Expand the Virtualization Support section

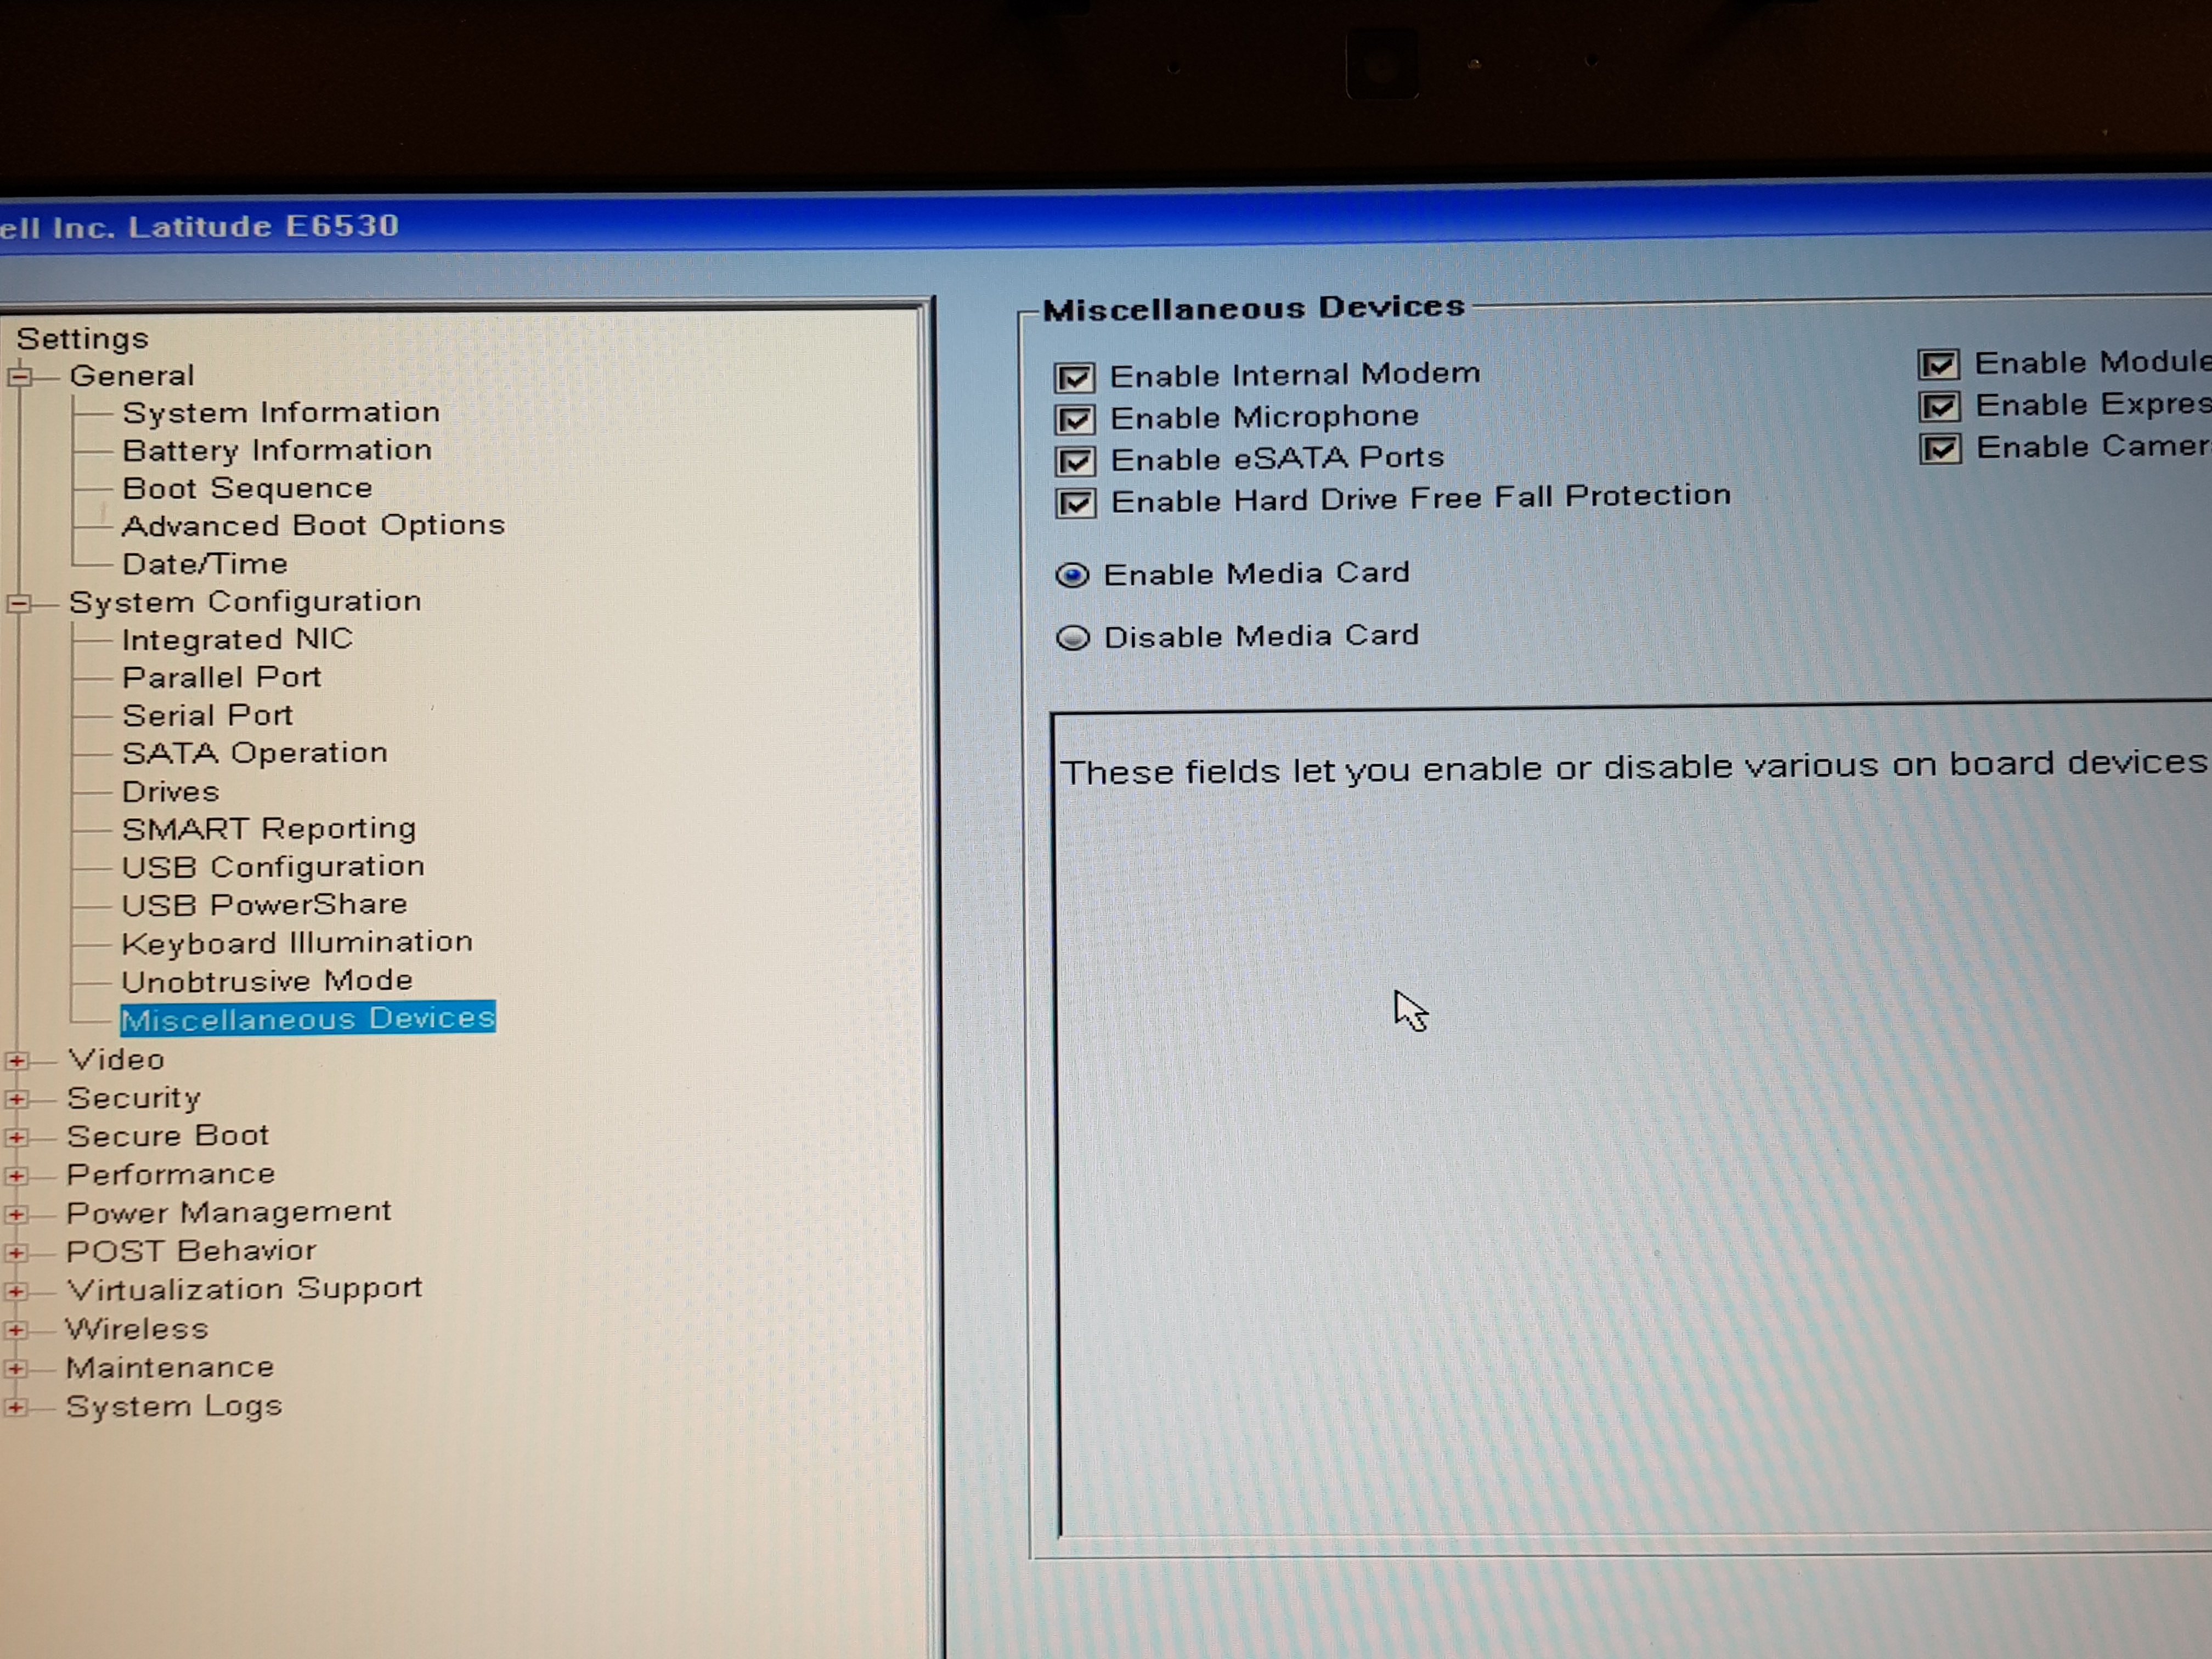pyautogui.click(x=15, y=1292)
